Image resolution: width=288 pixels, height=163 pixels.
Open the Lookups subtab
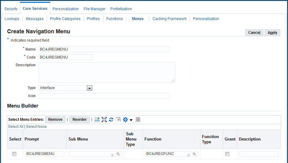tap(12, 19)
